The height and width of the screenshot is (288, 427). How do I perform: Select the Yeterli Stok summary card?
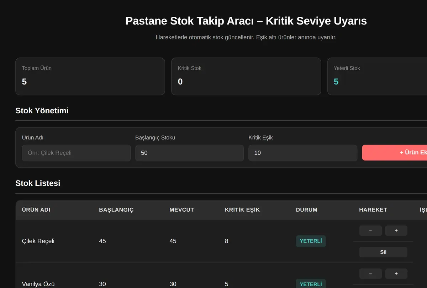point(377,76)
